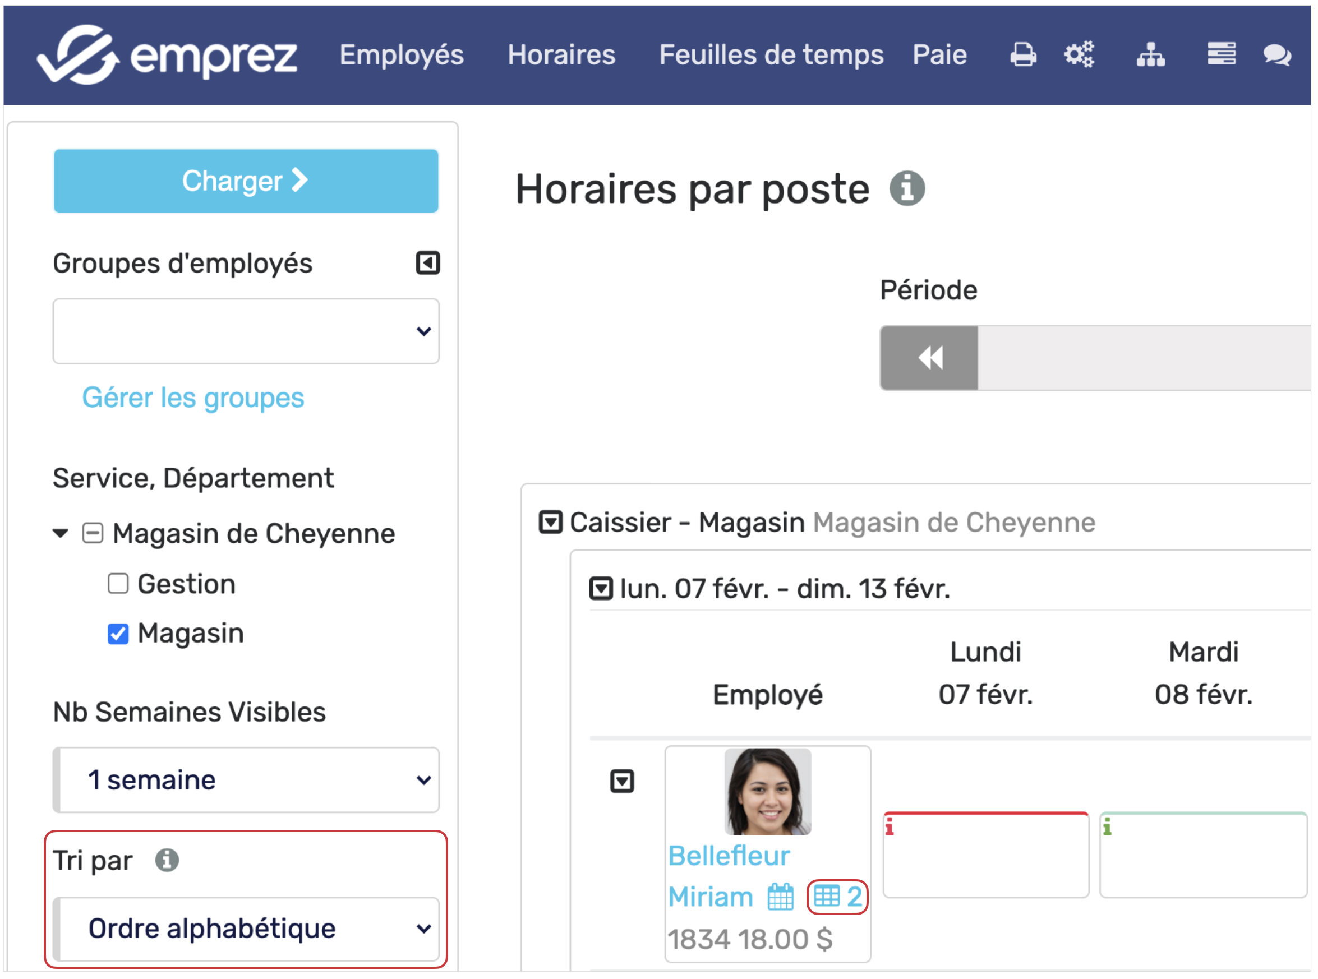Click the Gérer les groupes link

[192, 398]
